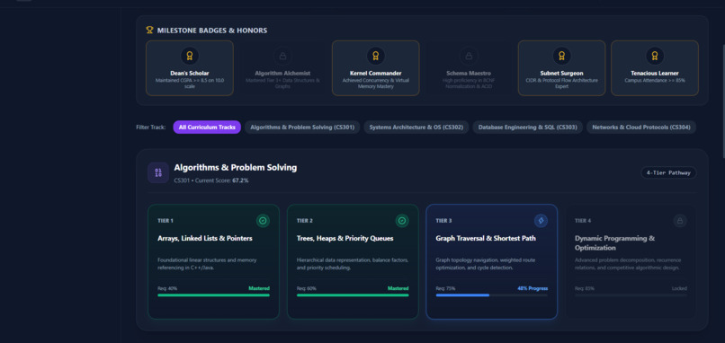Click the 'Req: 75%' label

(x=445, y=288)
